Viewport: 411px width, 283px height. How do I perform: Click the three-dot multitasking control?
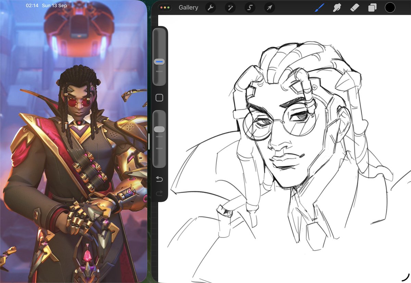tap(164, 7)
